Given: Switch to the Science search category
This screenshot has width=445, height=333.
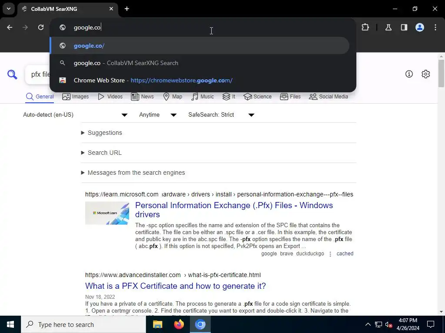Looking at the screenshot, I should coord(257,97).
